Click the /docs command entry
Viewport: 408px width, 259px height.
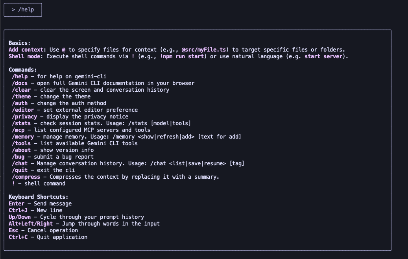(x=20, y=83)
